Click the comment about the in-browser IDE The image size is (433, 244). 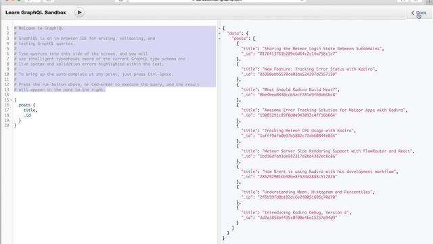(85, 38)
